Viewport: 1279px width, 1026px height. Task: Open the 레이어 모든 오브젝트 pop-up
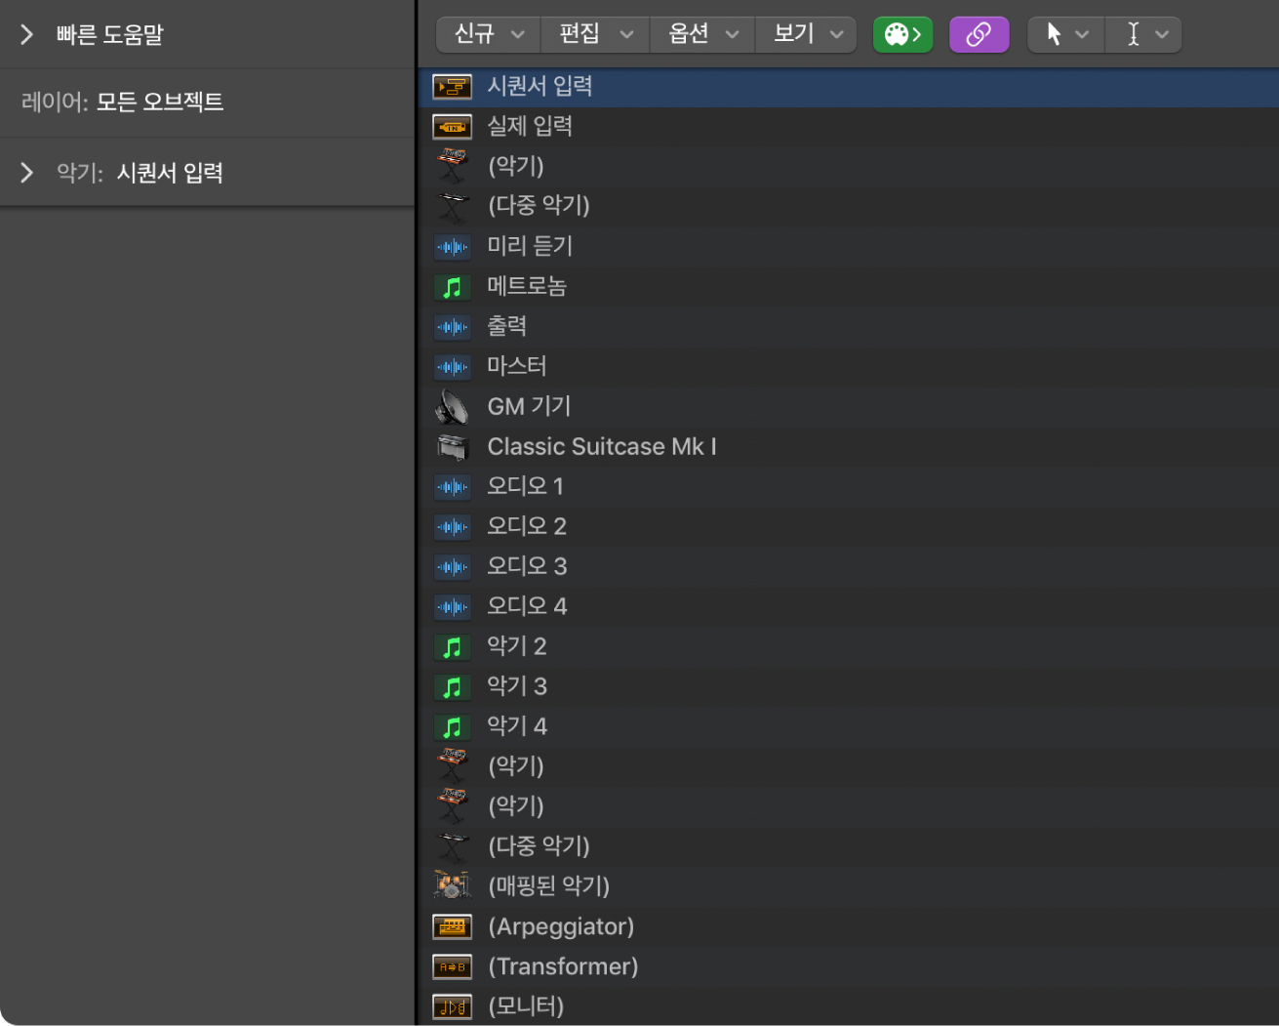pyautogui.click(x=160, y=103)
